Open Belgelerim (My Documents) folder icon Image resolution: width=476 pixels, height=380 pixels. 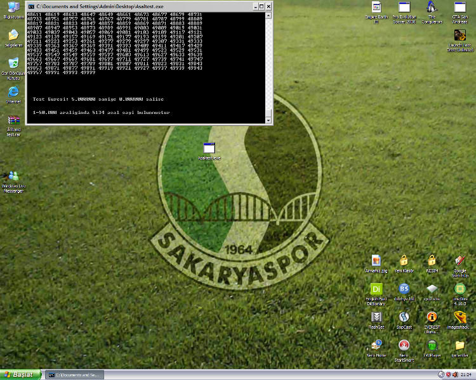pos(14,39)
